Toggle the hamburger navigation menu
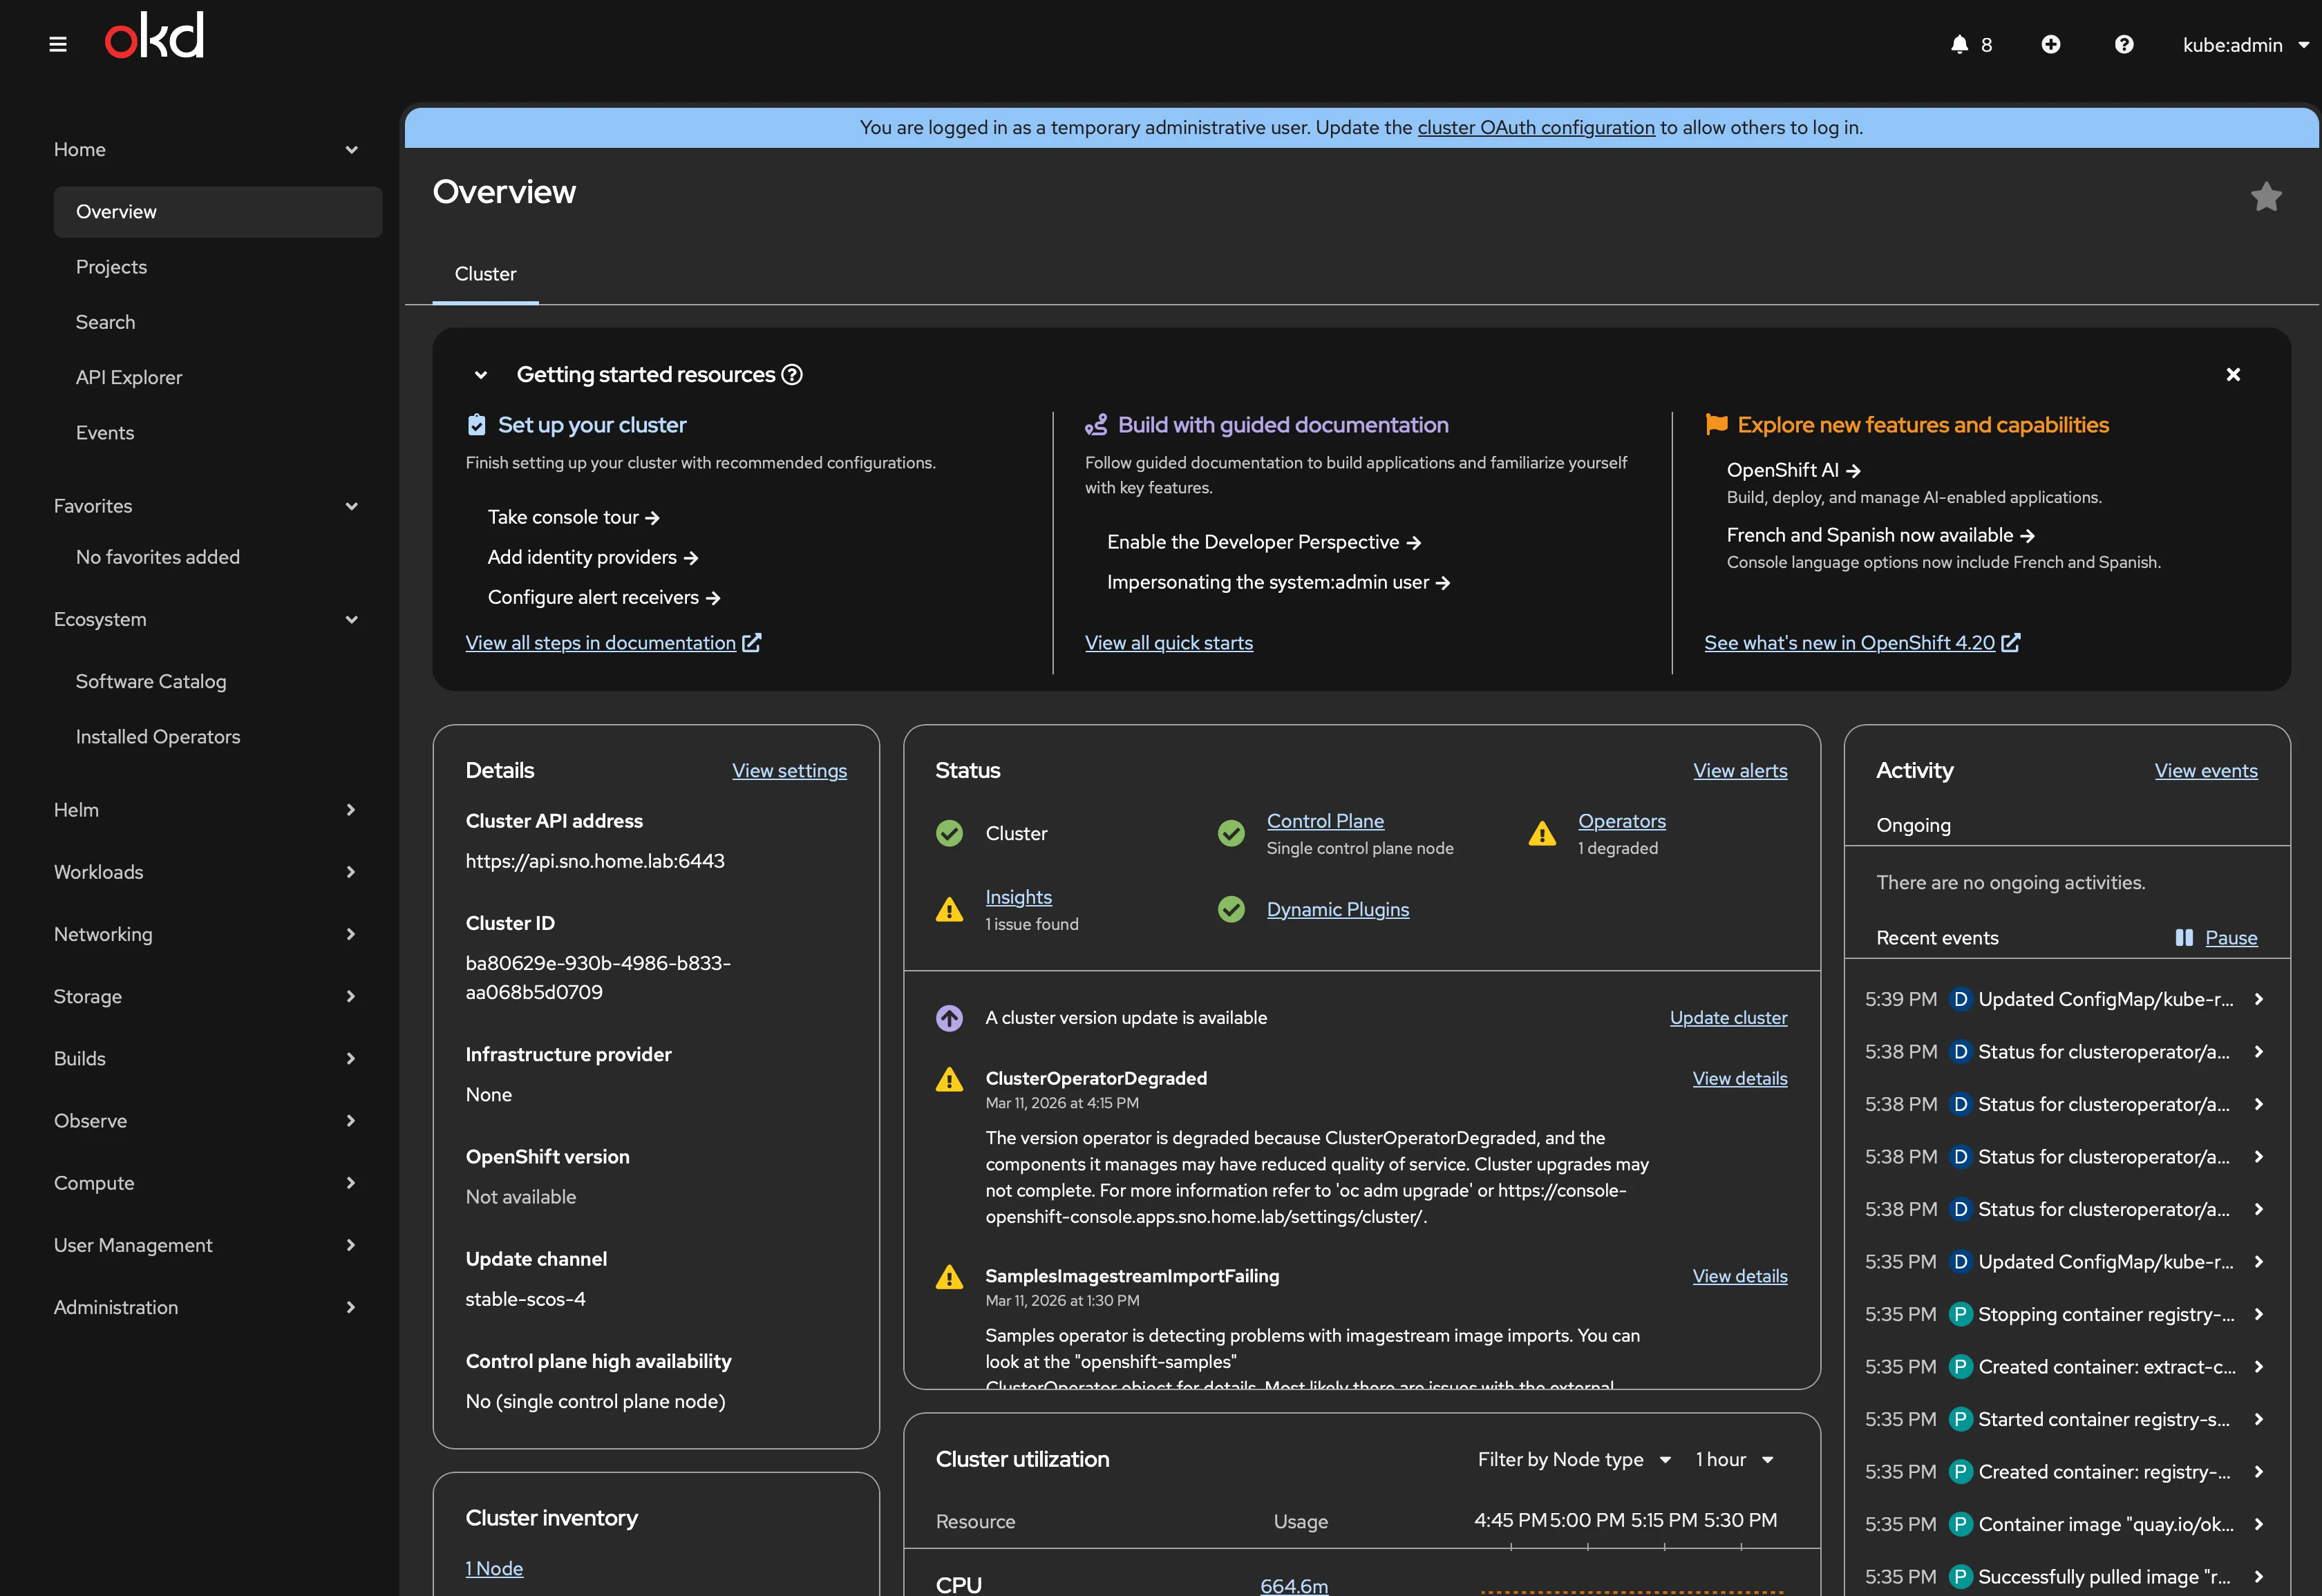This screenshot has height=1596, width=2322. pos(58,44)
